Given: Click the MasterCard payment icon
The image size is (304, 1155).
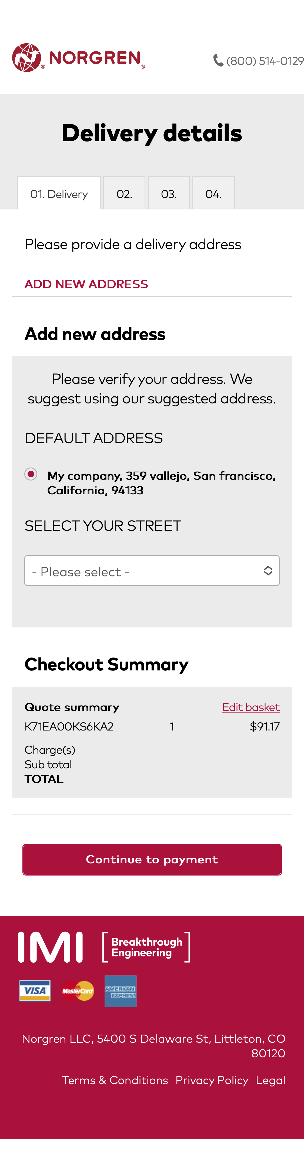Looking at the screenshot, I should pos(78,991).
